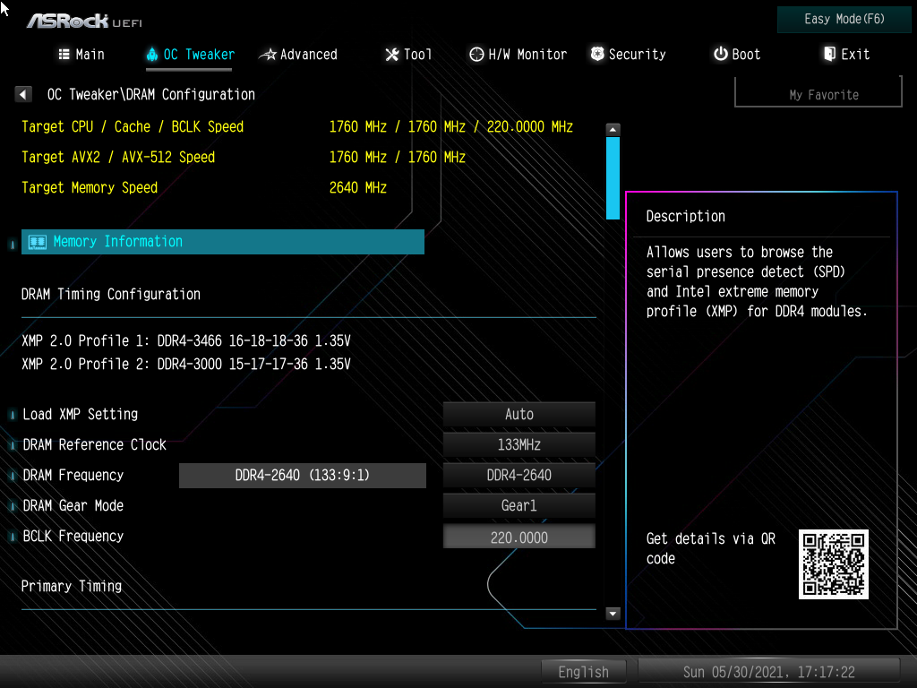Image resolution: width=917 pixels, height=688 pixels.
Task: Change the DRAM Reference Clock setting
Action: tap(518, 444)
